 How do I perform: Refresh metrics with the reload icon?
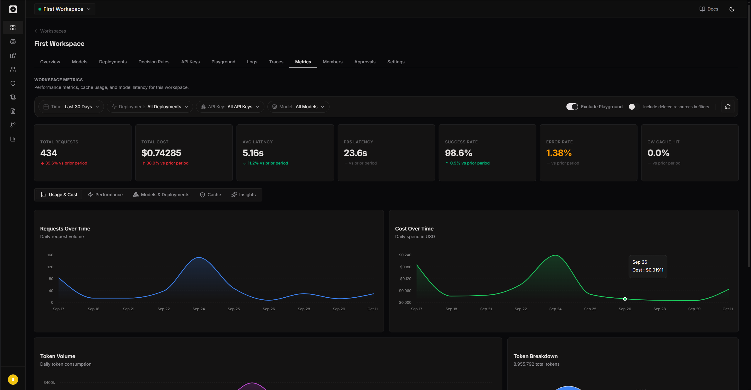click(x=728, y=107)
